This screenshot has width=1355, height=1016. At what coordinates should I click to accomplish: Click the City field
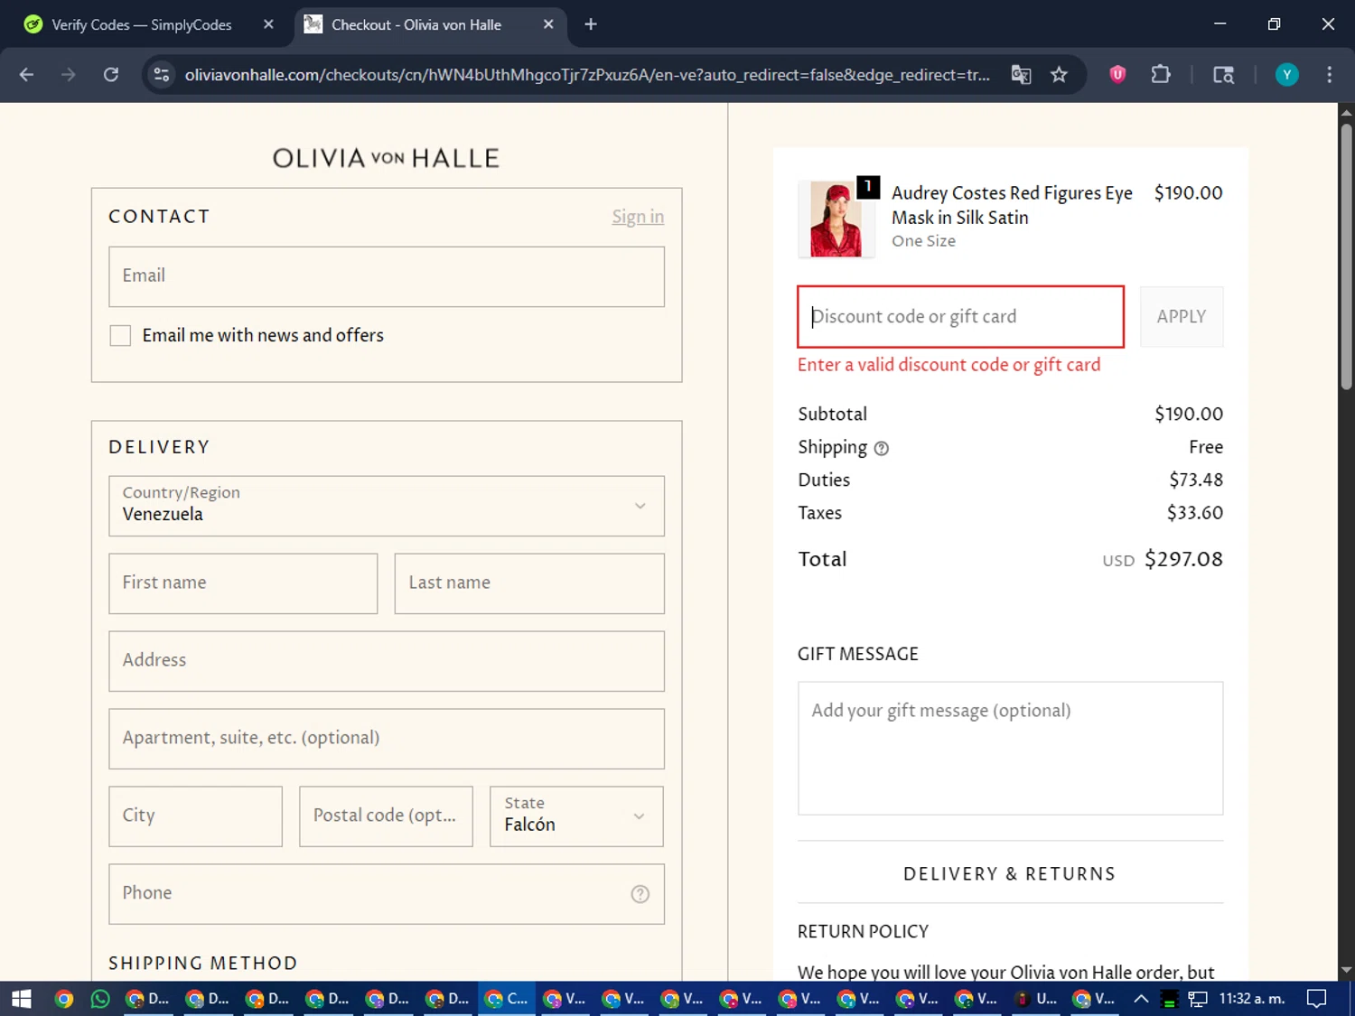[195, 816]
